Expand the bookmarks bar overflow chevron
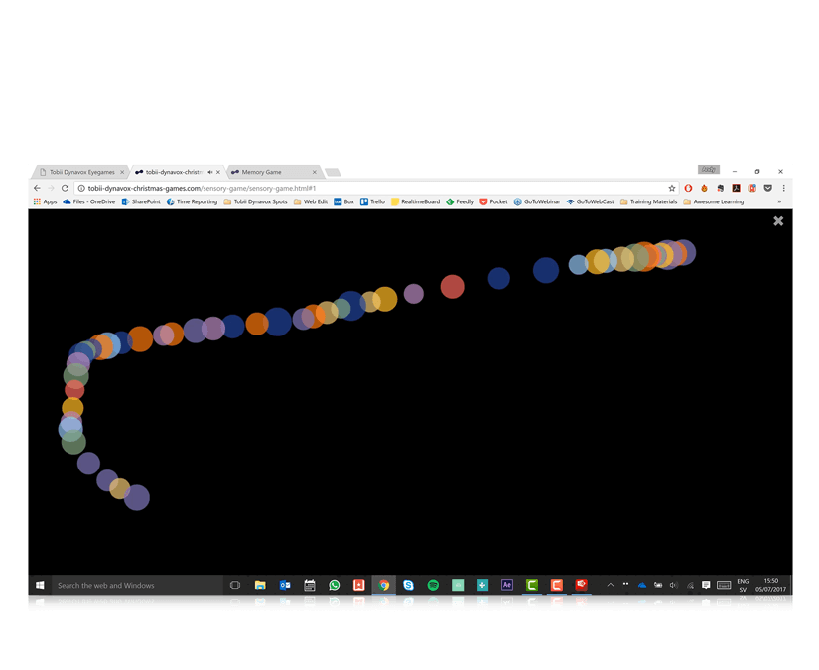Image resolution: width=819 pixels, height=670 pixels. pos(779,201)
